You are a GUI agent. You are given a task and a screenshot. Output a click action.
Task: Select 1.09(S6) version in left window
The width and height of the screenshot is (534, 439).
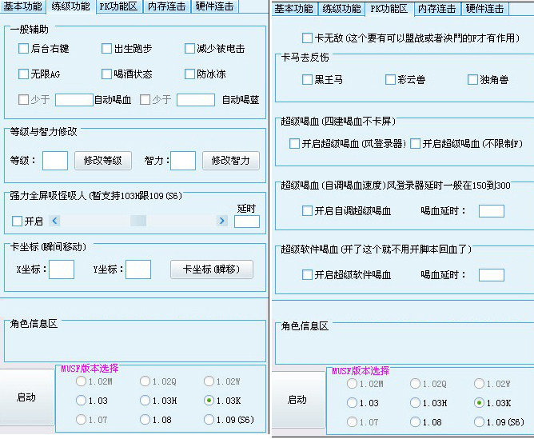(x=209, y=419)
